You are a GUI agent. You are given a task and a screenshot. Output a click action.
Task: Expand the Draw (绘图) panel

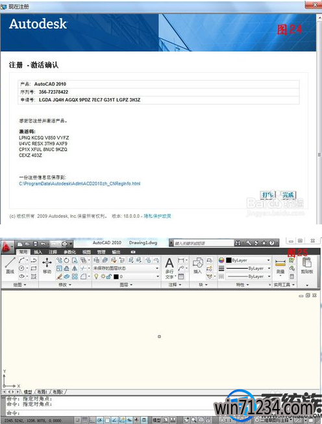19,284
